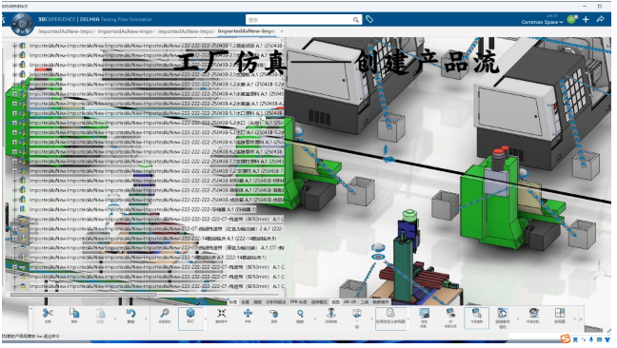Open the share arrow in header
617x348 pixels.
(601, 19)
